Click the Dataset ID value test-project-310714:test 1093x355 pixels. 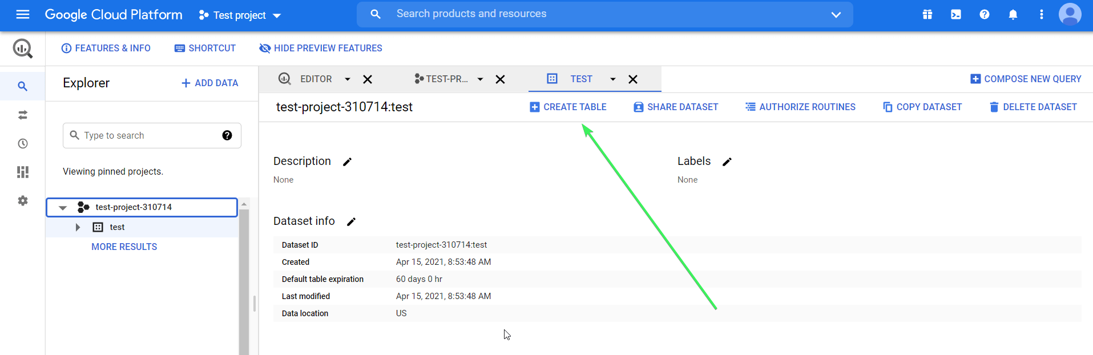tap(442, 245)
